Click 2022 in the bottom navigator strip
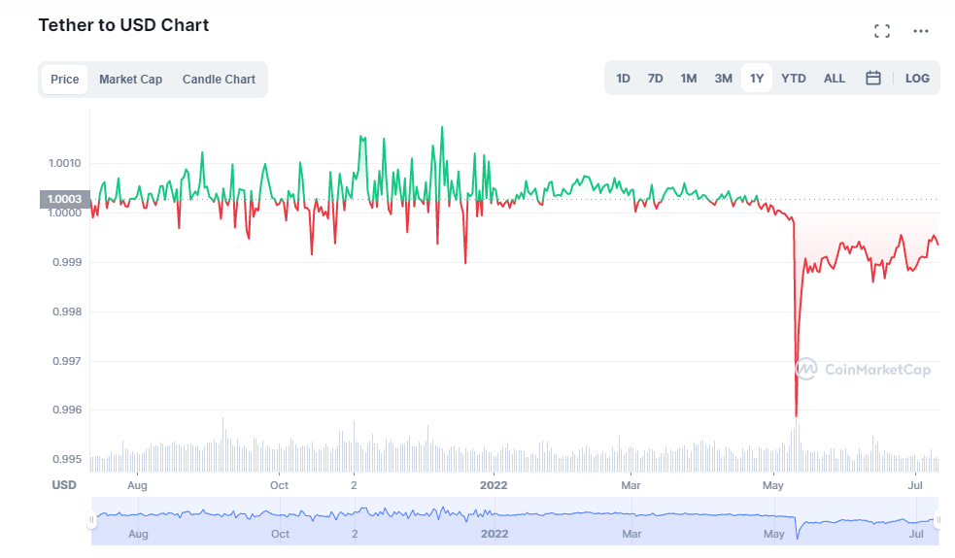The image size is (955, 558). (x=495, y=534)
